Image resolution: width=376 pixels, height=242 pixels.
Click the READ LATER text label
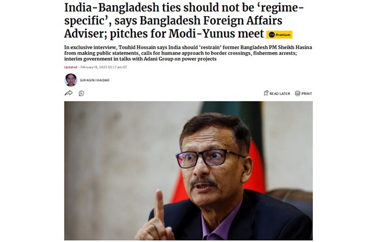pyautogui.click(x=280, y=94)
